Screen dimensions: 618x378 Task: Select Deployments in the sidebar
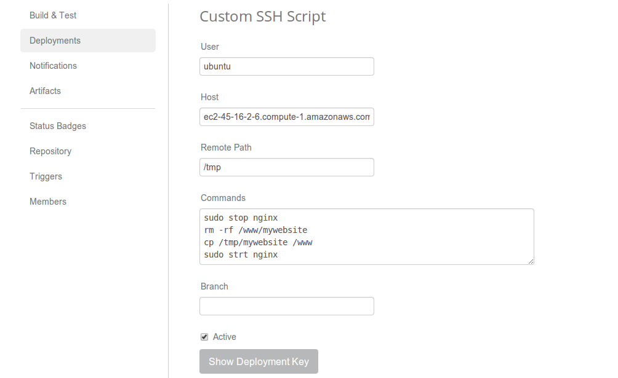click(55, 41)
